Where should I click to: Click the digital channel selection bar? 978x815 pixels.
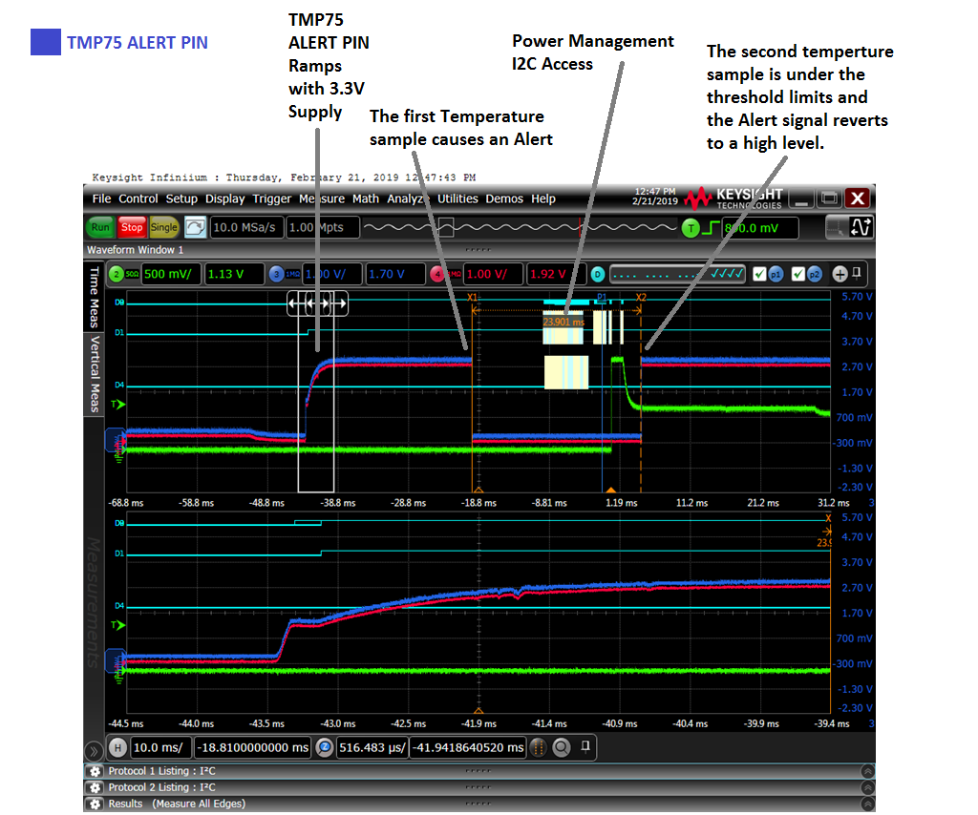point(677,274)
